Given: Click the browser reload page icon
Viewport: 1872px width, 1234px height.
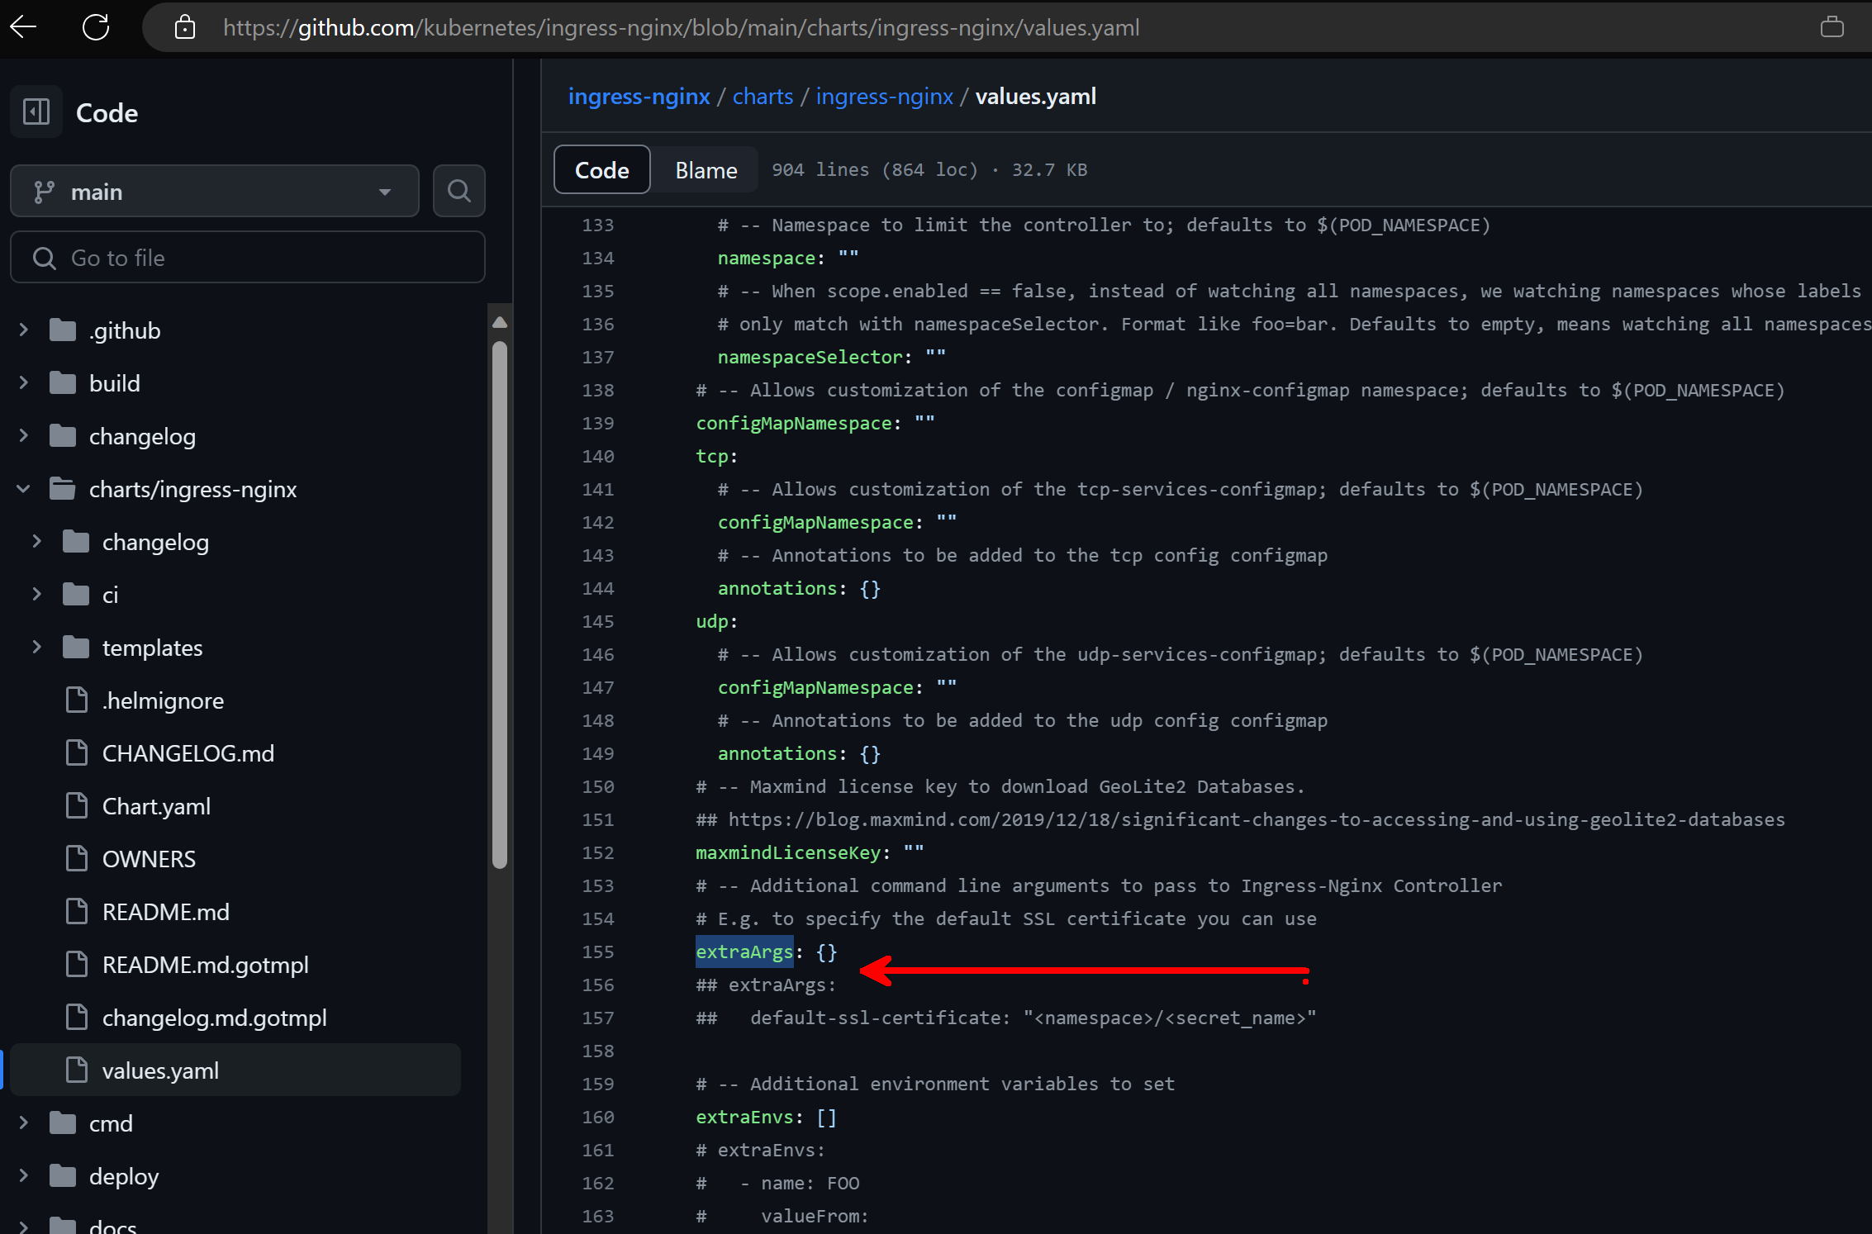Looking at the screenshot, I should (x=96, y=27).
